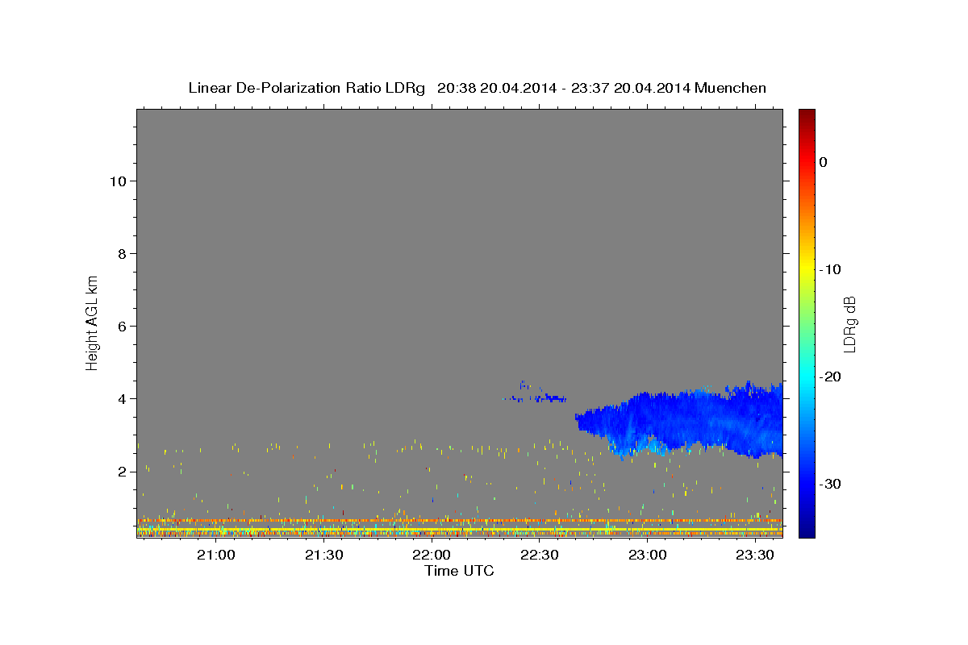Click the 2 km height tick label
This screenshot has height=645, width=968.
[120, 472]
